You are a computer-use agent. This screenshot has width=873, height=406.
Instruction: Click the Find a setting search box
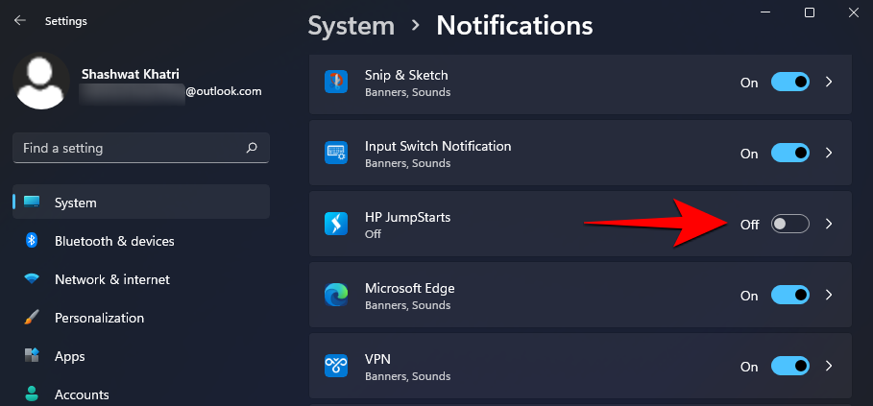click(x=130, y=149)
